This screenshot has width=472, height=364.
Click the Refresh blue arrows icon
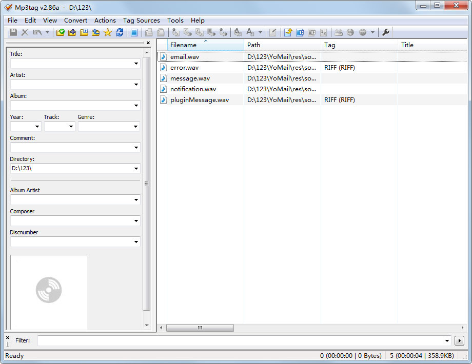click(120, 32)
